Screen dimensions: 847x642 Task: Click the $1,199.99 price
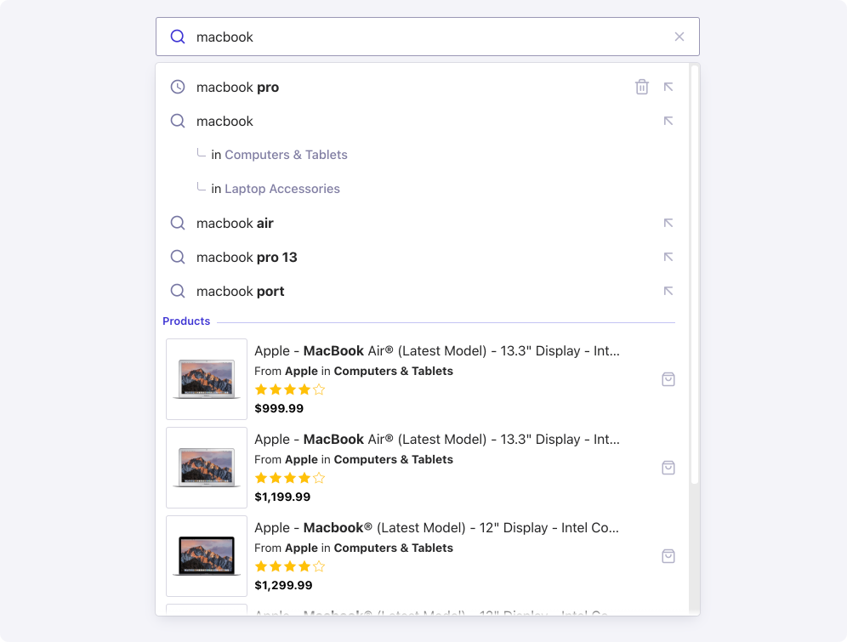(x=282, y=497)
